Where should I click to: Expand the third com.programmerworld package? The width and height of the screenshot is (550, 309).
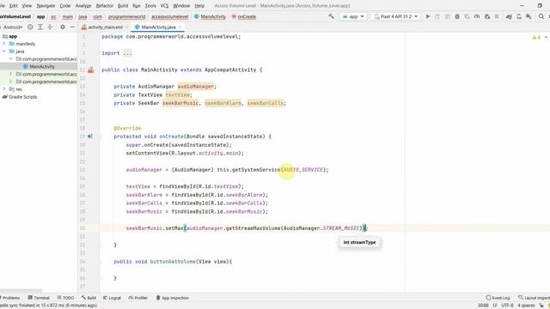(x=11, y=82)
